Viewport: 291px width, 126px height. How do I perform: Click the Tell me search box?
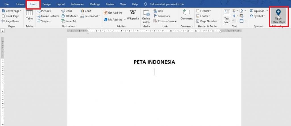(x=167, y=4)
